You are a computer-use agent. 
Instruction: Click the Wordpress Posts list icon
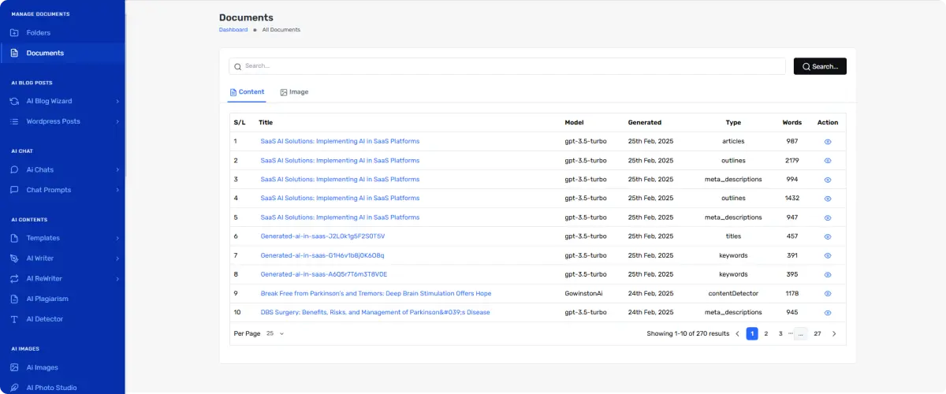[x=14, y=121]
